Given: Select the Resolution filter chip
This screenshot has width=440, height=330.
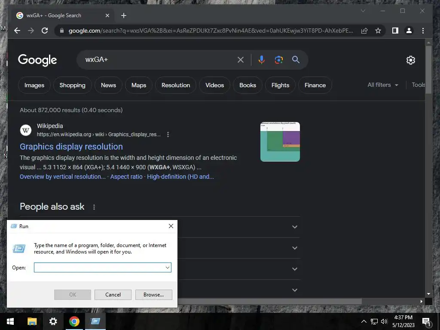Looking at the screenshot, I should coord(176,85).
